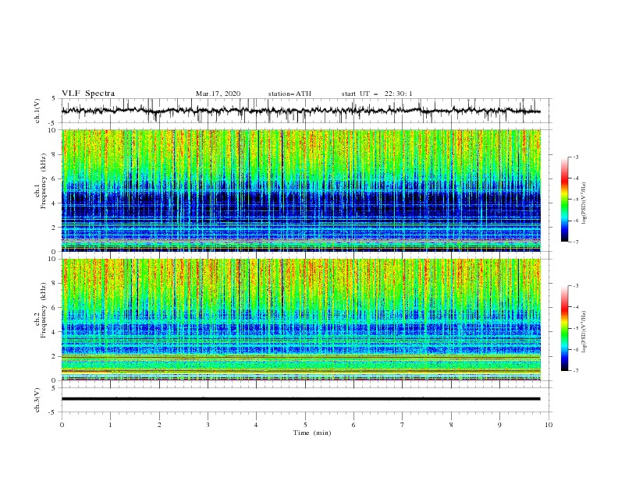Click the "-3" tick on ch.1 colorbar

click(x=576, y=157)
